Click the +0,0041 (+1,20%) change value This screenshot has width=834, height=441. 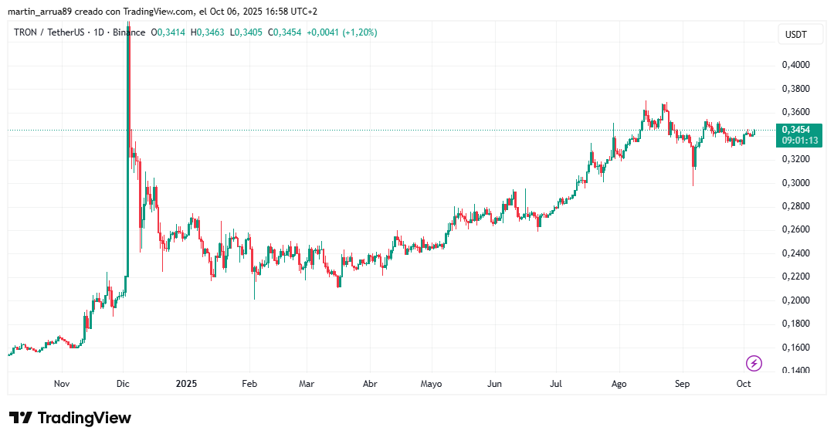point(342,32)
